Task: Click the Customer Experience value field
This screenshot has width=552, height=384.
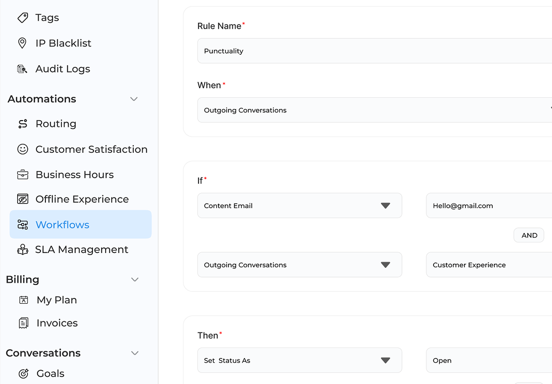Action: (x=489, y=264)
